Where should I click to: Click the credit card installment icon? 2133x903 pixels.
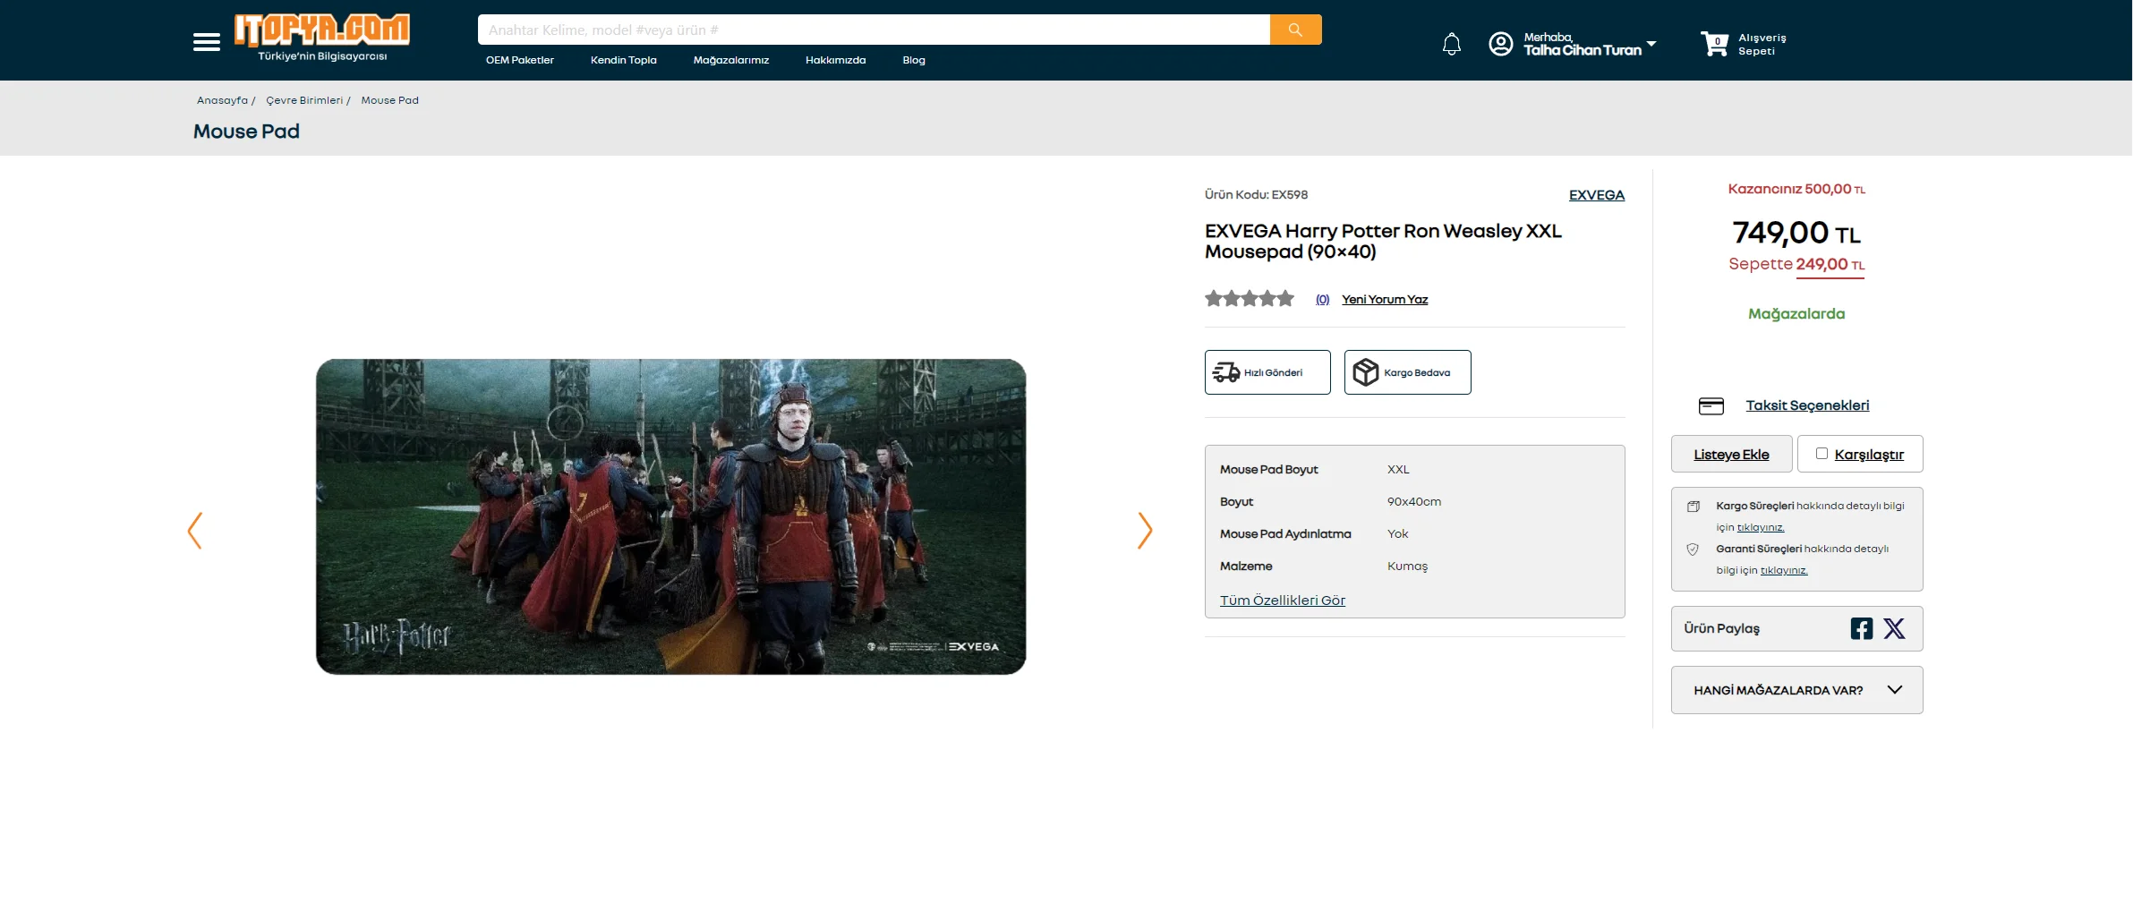pyautogui.click(x=1711, y=406)
